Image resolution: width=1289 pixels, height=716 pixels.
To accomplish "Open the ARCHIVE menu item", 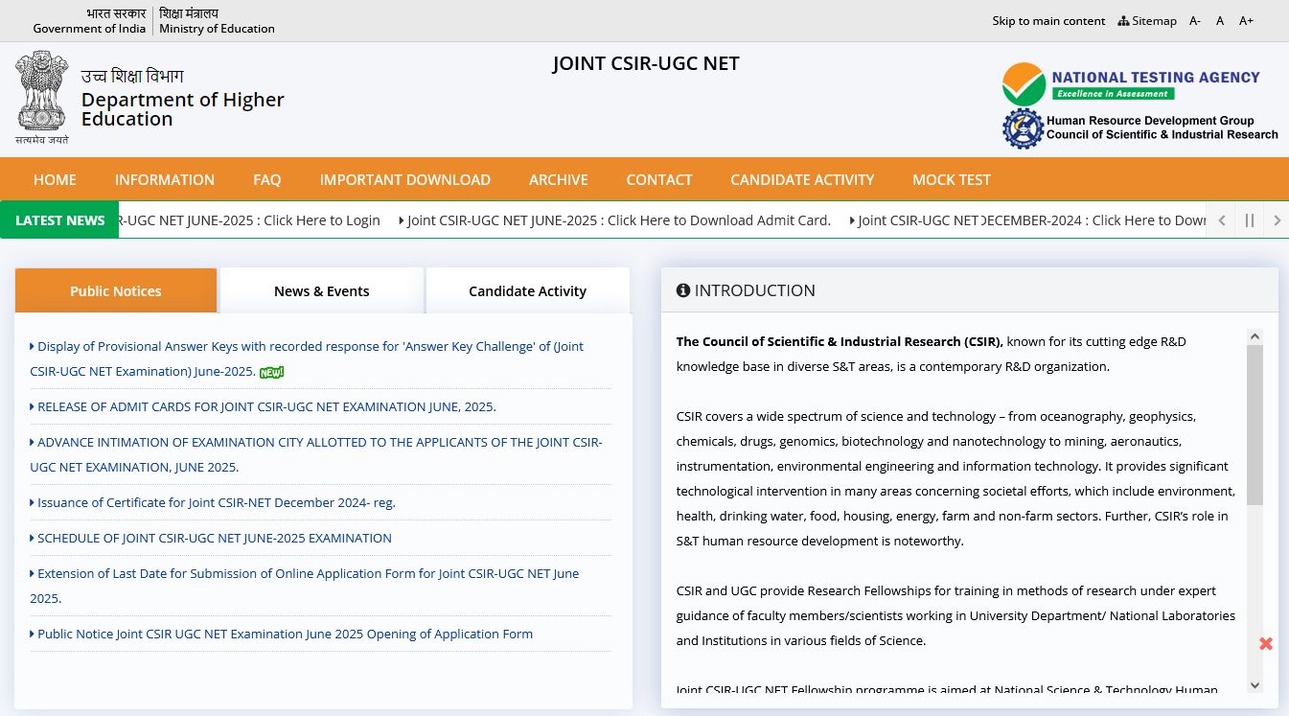I will tap(559, 179).
